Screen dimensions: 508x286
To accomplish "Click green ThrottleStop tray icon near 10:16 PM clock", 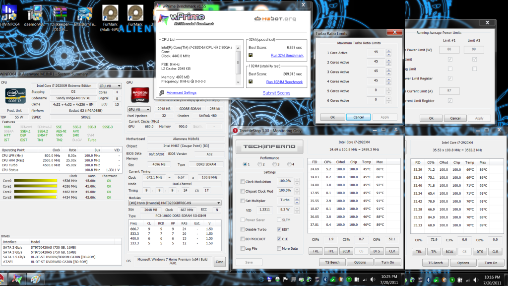I will 452,280.
